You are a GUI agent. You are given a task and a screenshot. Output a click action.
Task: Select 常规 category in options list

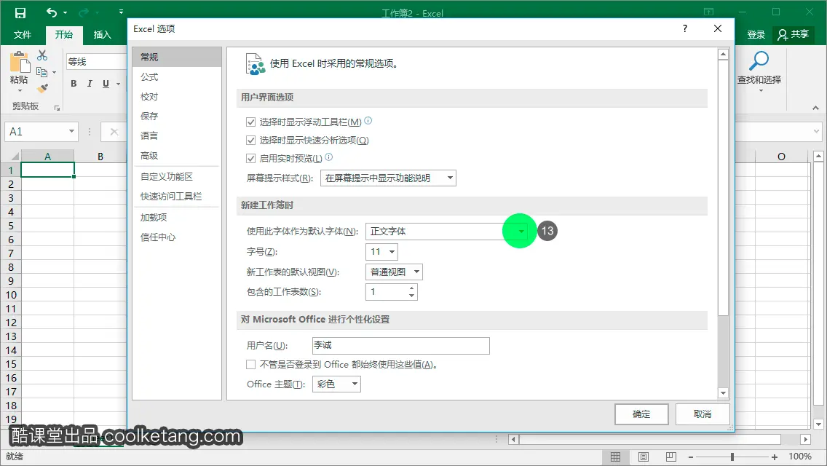pos(177,57)
